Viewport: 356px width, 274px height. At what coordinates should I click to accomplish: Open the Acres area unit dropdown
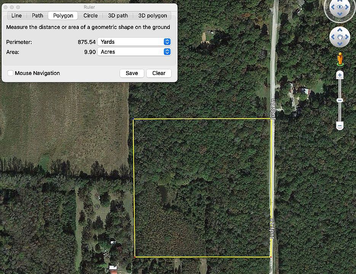134,52
